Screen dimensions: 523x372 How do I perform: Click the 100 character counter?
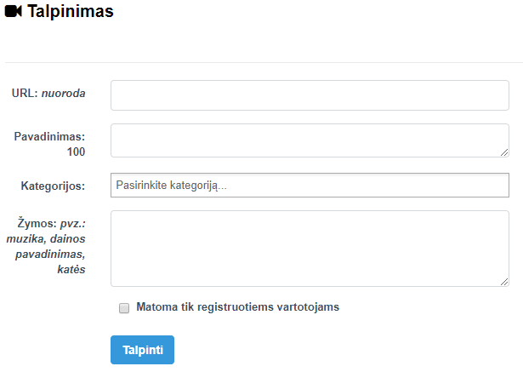(x=76, y=152)
